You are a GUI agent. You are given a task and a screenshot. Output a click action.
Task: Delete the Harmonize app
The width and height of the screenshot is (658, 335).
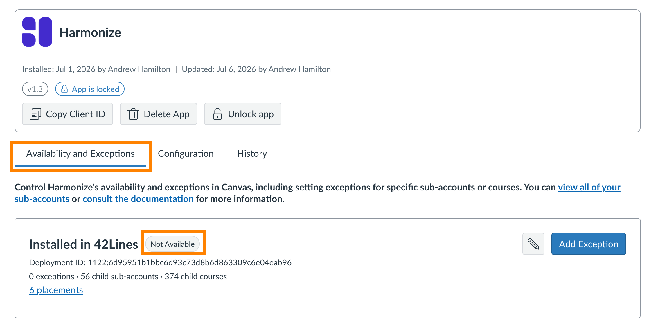(158, 114)
